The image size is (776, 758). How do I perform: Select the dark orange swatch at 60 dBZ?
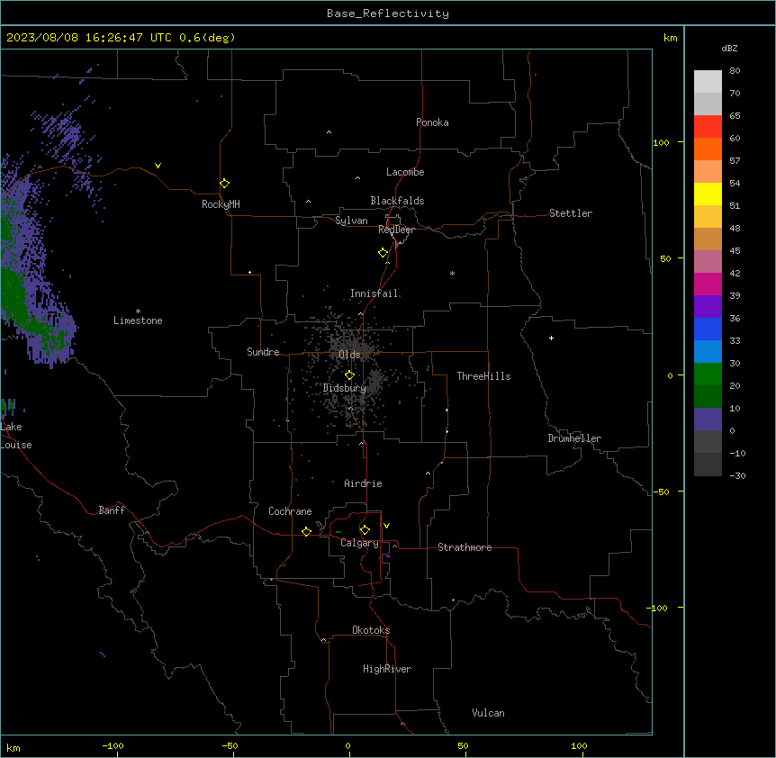tap(708, 149)
